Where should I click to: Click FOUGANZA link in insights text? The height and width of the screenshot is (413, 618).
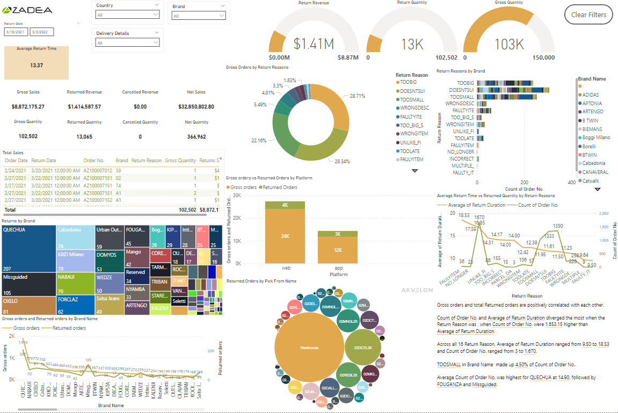click(x=449, y=385)
